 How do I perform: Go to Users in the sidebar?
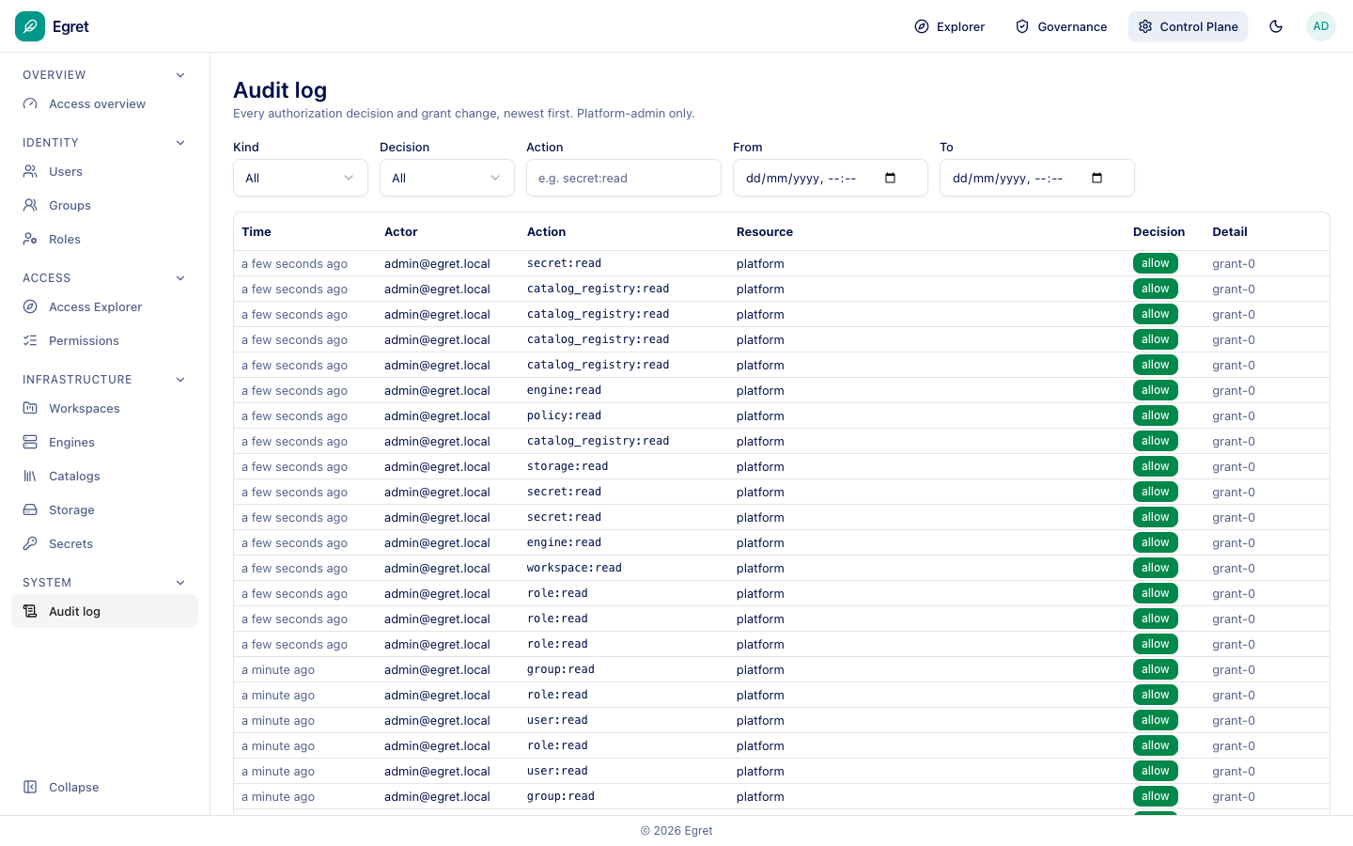point(104,172)
